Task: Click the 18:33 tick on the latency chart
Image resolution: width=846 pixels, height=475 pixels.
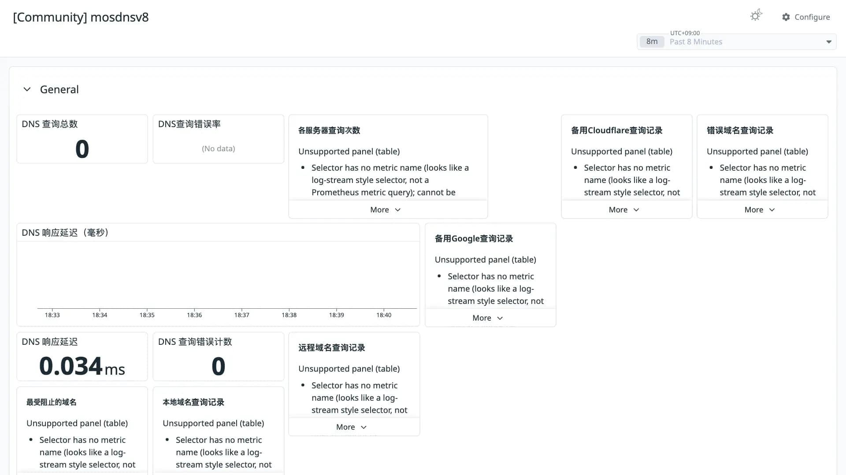Action: pyautogui.click(x=52, y=315)
